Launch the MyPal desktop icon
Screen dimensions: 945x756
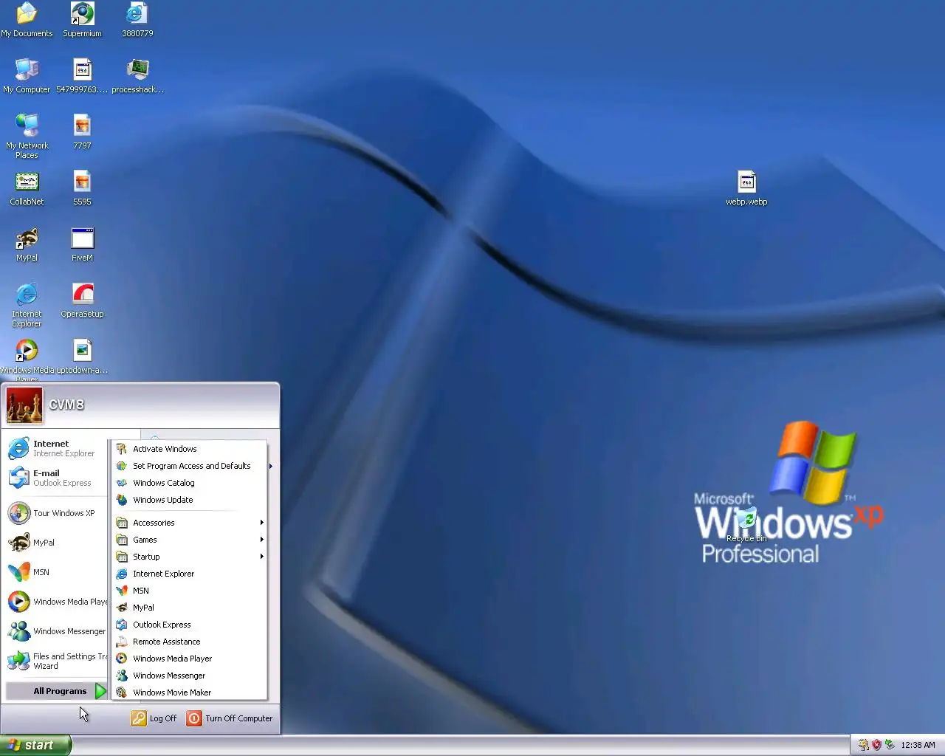tap(27, 244)
